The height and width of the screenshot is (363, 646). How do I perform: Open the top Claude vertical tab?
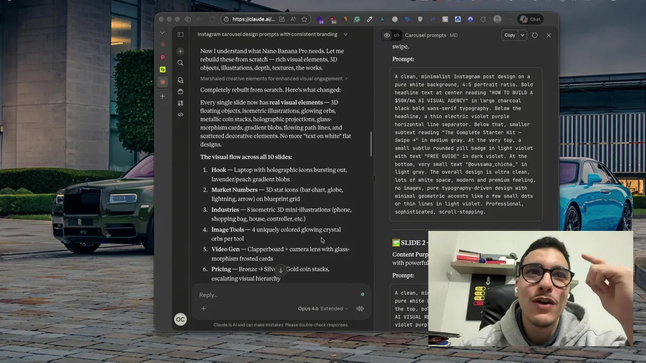163,45
